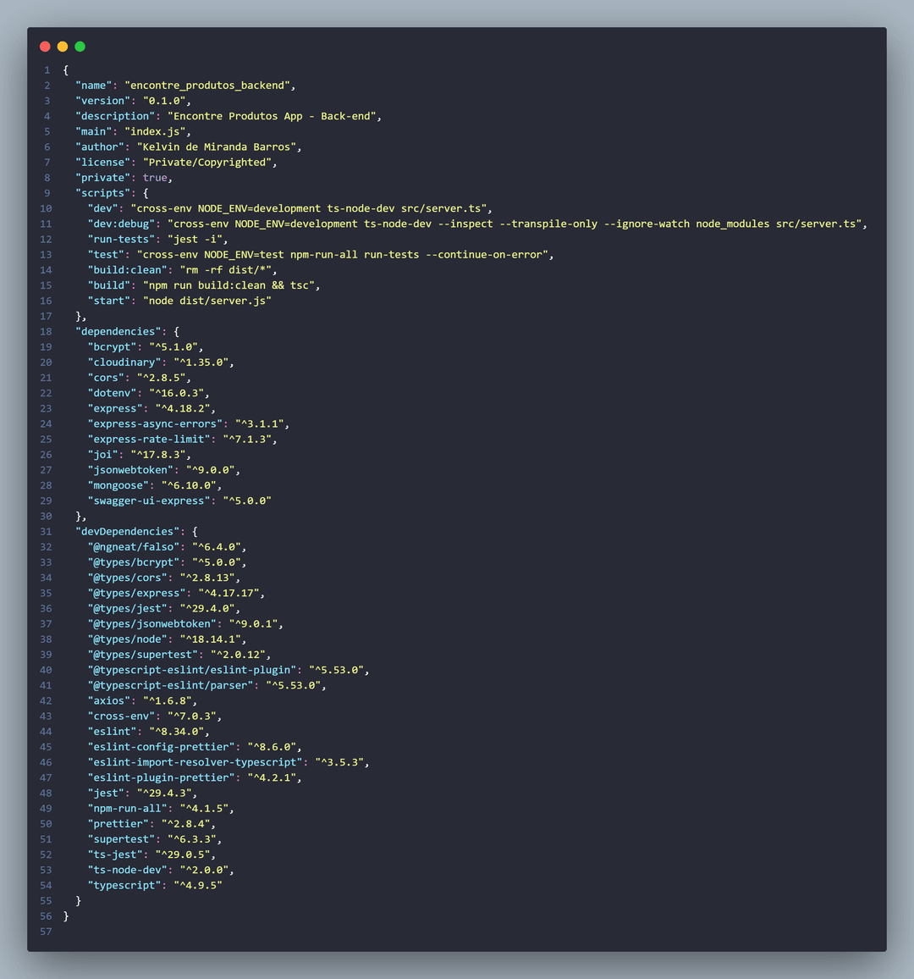The image size is (914, 979).
Task: Click the "@types/supertest" key
Action: pyautogui.click(x=143, y=655)
